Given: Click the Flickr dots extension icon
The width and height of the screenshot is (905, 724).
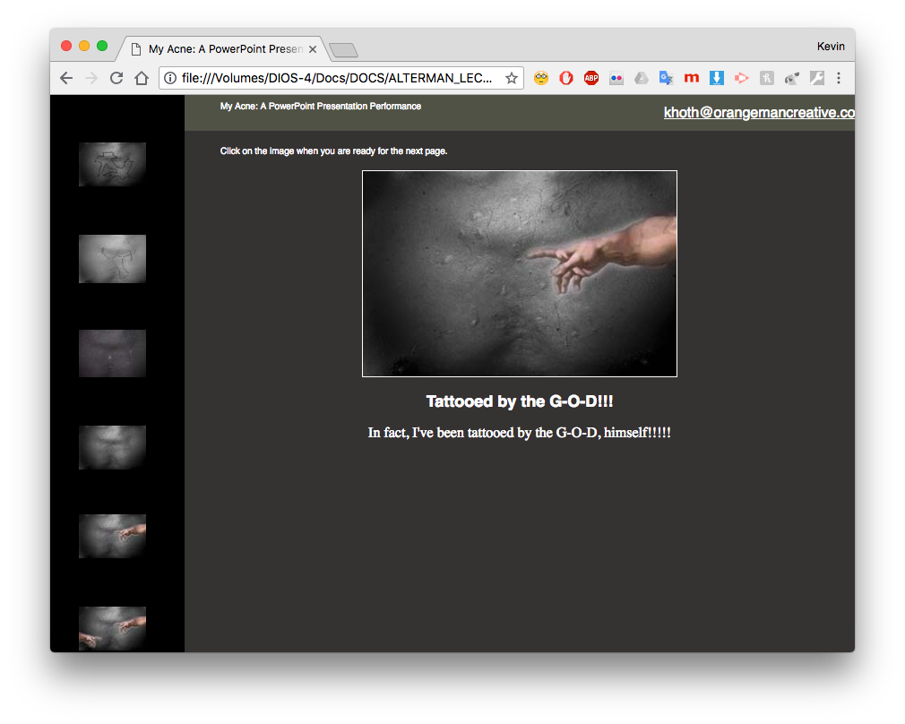Looking at the screenshot, I should point(616,78).
